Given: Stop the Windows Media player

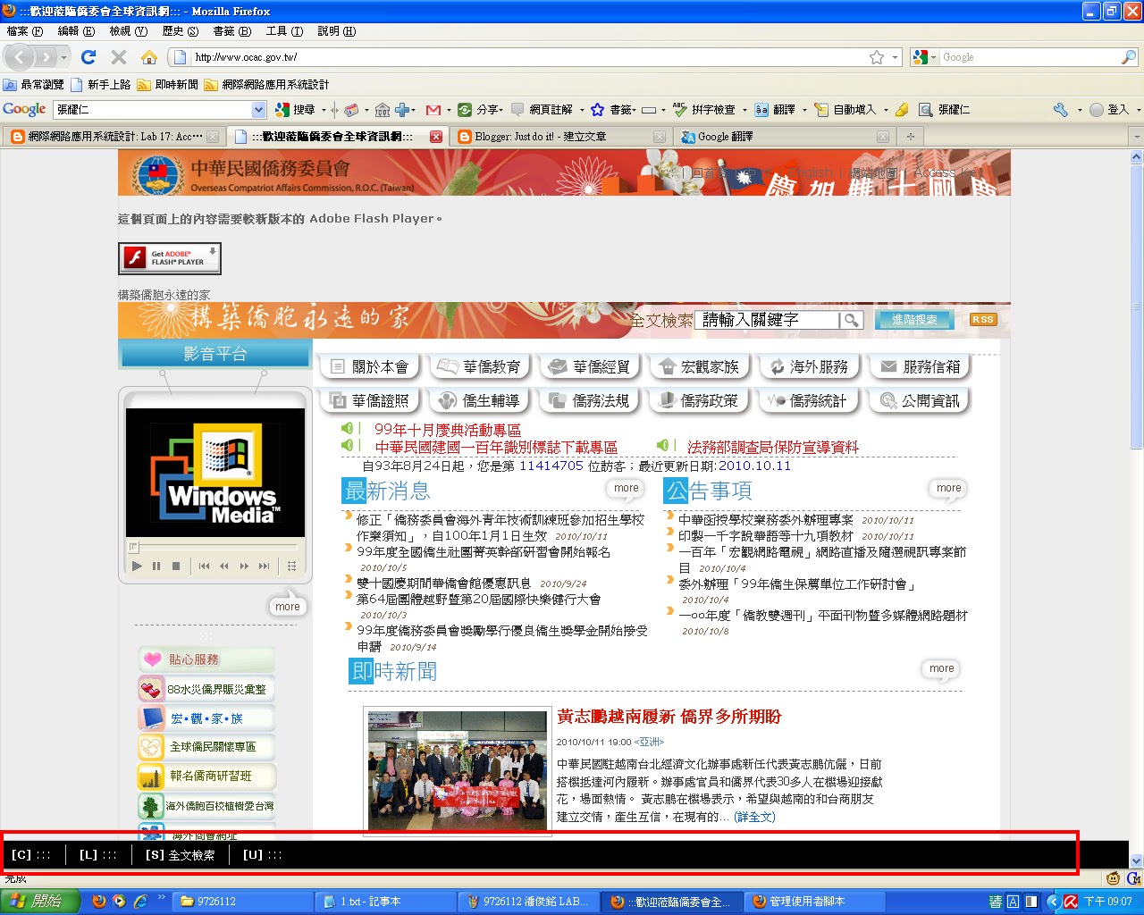Looking at the screenshot, I should pos(176,566).
